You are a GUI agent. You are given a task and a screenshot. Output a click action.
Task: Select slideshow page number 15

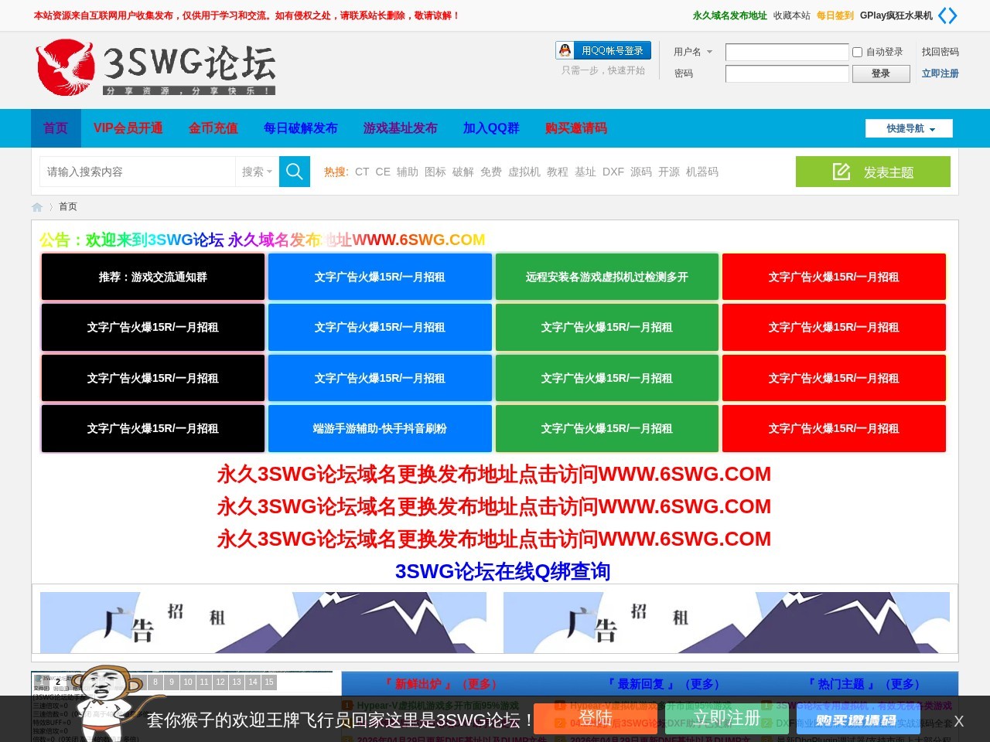point(269,682)
